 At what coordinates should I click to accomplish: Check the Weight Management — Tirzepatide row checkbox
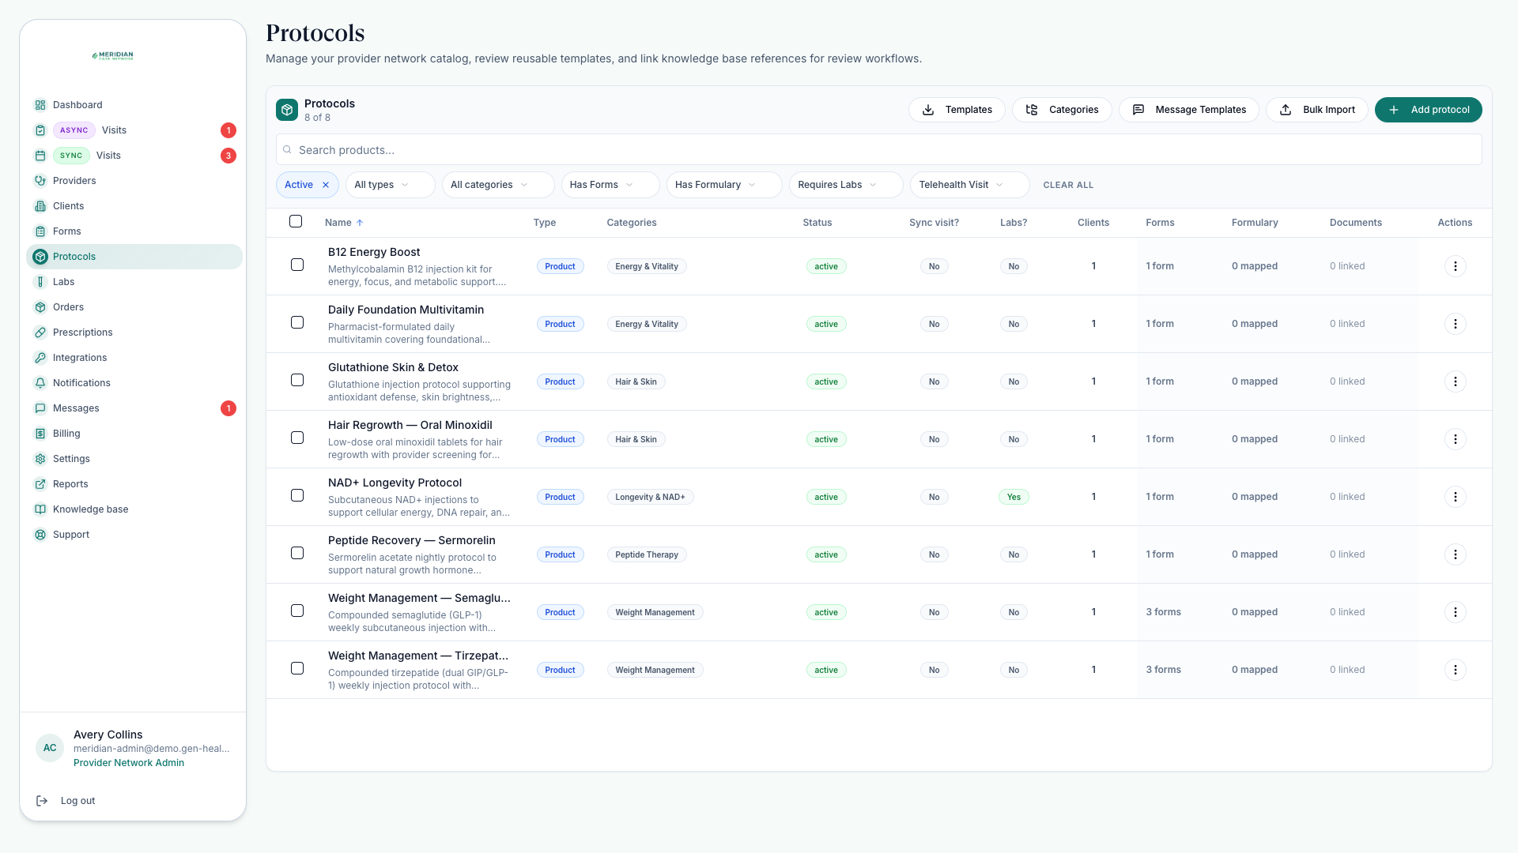(297, 668)
